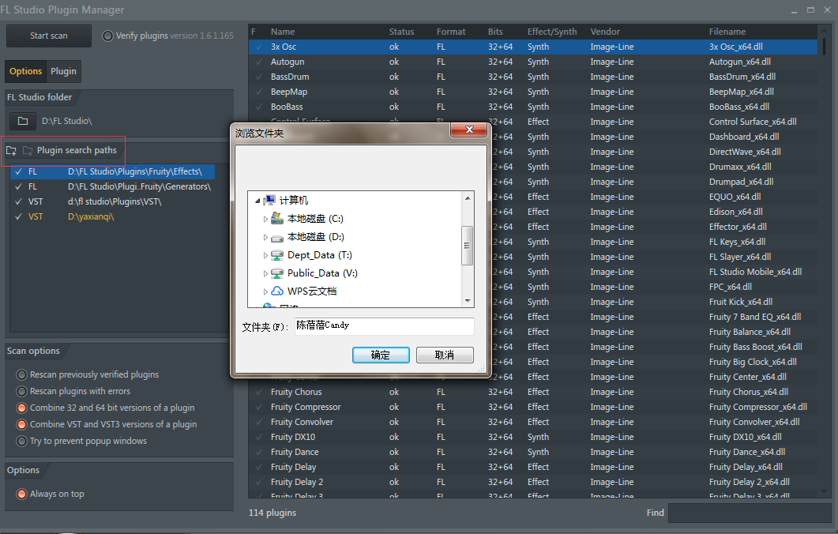Enable Rescan plugins with errors
The width and height of the screenshot is (838, 534).
pos(21,391)
